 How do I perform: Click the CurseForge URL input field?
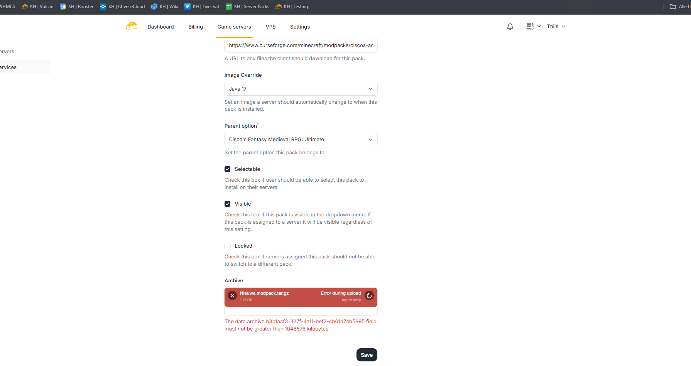click(x=301, y=46)
